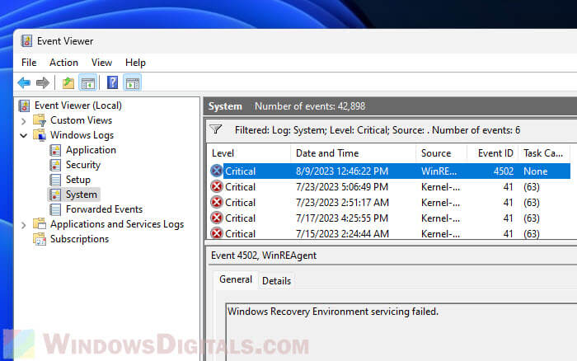Expand Applications and Services Logs chevron

tap(24, 225)
